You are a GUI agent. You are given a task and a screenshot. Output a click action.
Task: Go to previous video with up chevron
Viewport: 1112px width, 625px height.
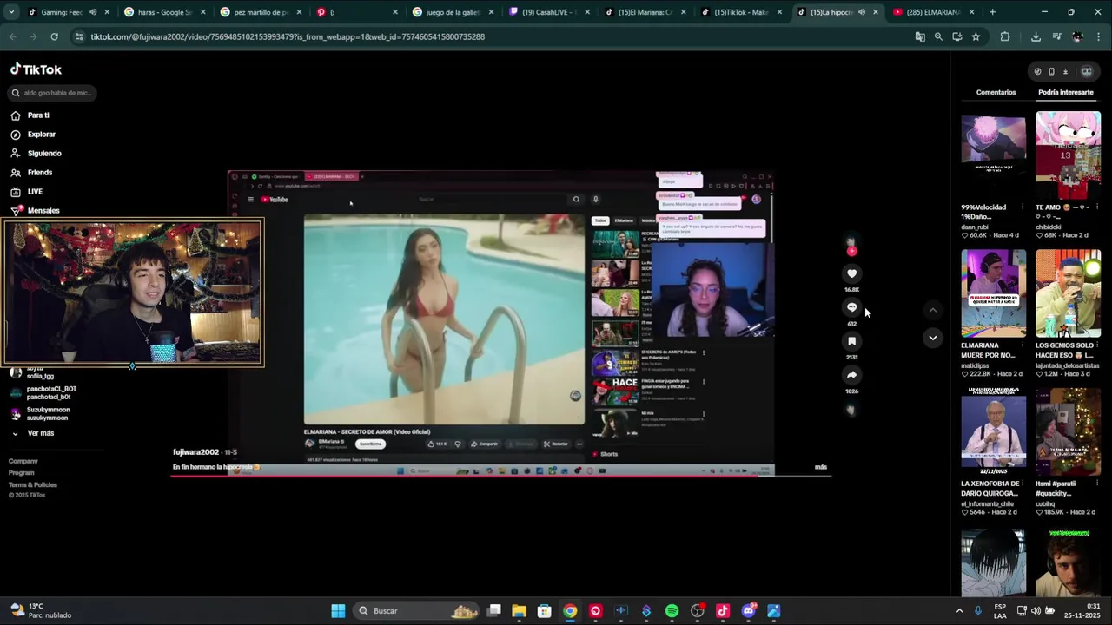tap(932, 310)
